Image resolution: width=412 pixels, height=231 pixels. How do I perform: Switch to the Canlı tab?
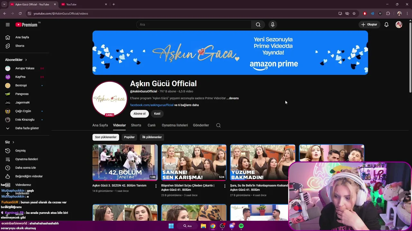coord(151,125)
